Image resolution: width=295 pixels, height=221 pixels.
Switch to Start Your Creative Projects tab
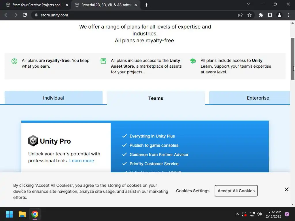(36, 5)
